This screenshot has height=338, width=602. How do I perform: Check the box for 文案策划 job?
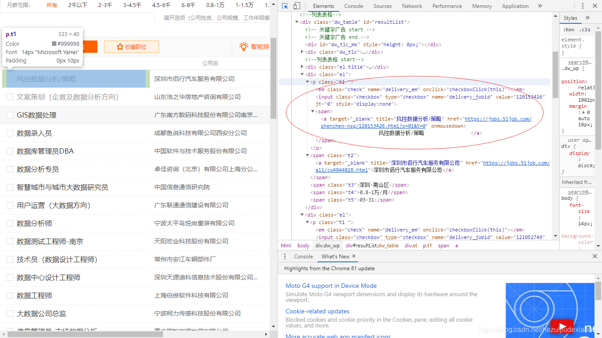pyautogui.click(x=10, y=97)
